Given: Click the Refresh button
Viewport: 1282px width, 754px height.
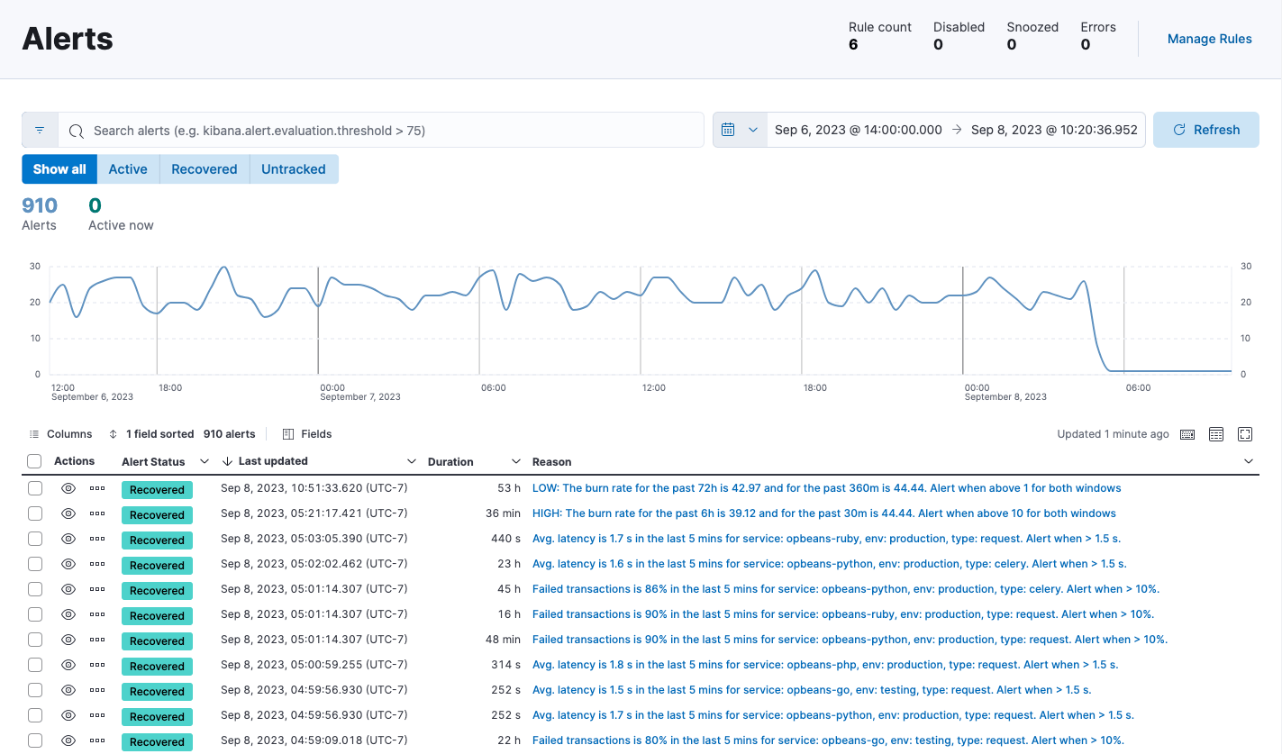Looking at the screenshot, I should pos(1205,130).
